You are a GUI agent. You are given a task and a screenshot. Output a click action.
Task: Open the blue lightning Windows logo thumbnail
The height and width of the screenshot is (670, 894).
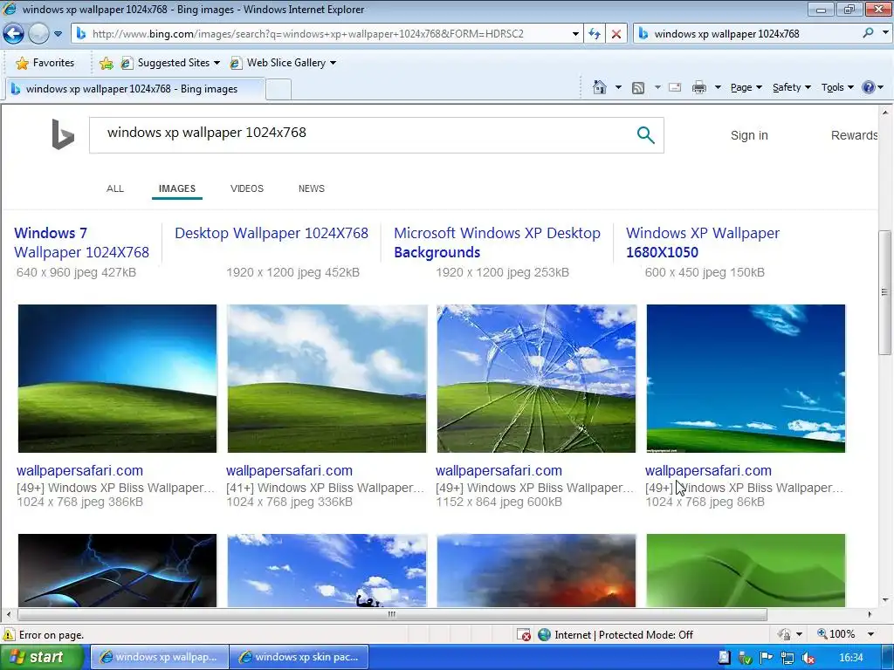tap(118, 571)
